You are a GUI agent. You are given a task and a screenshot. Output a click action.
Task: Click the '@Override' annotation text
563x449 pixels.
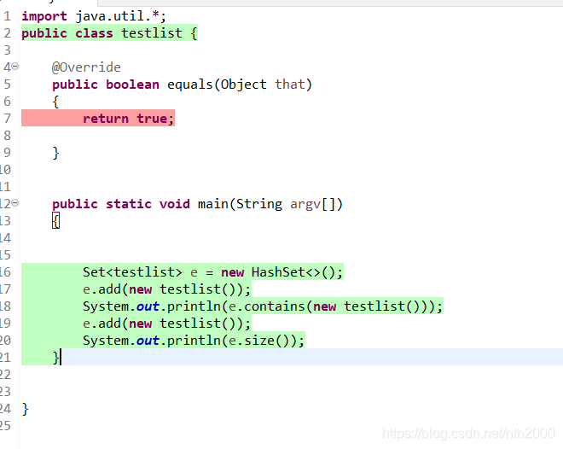86,67
